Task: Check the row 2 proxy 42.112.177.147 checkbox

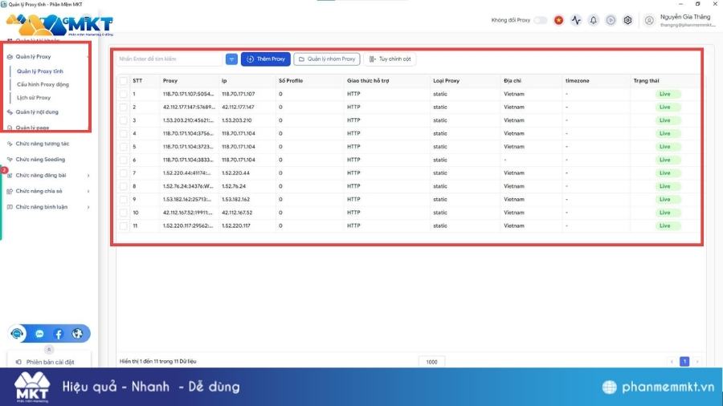Action: [124, 107]
